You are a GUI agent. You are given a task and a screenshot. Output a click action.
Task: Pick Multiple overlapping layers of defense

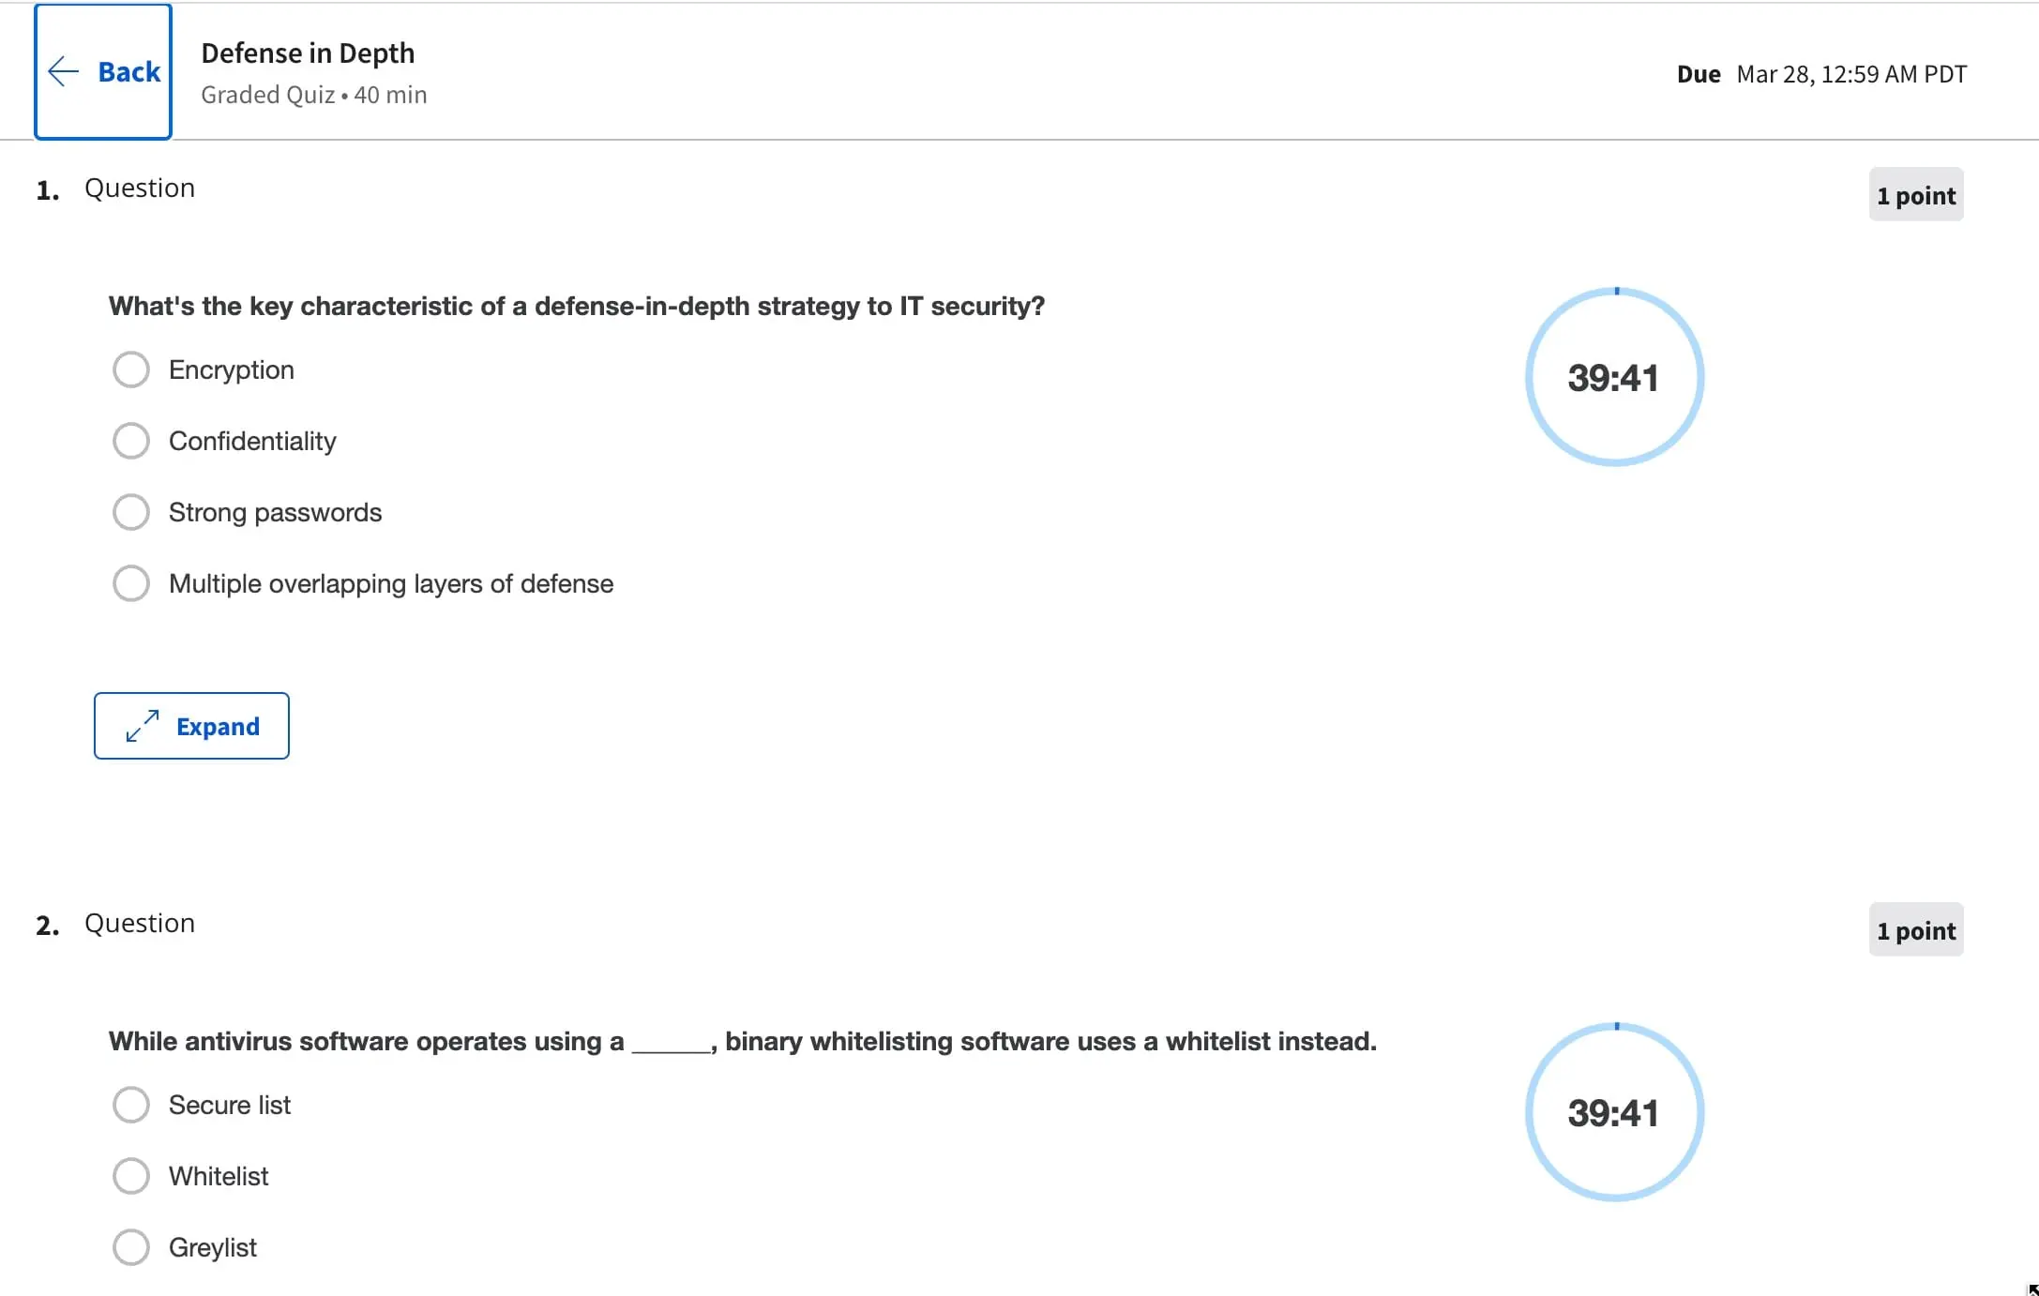[x=131, y=583]
